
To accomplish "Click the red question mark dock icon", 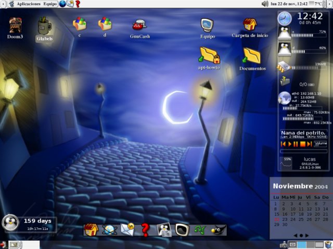I will point(145,229).
